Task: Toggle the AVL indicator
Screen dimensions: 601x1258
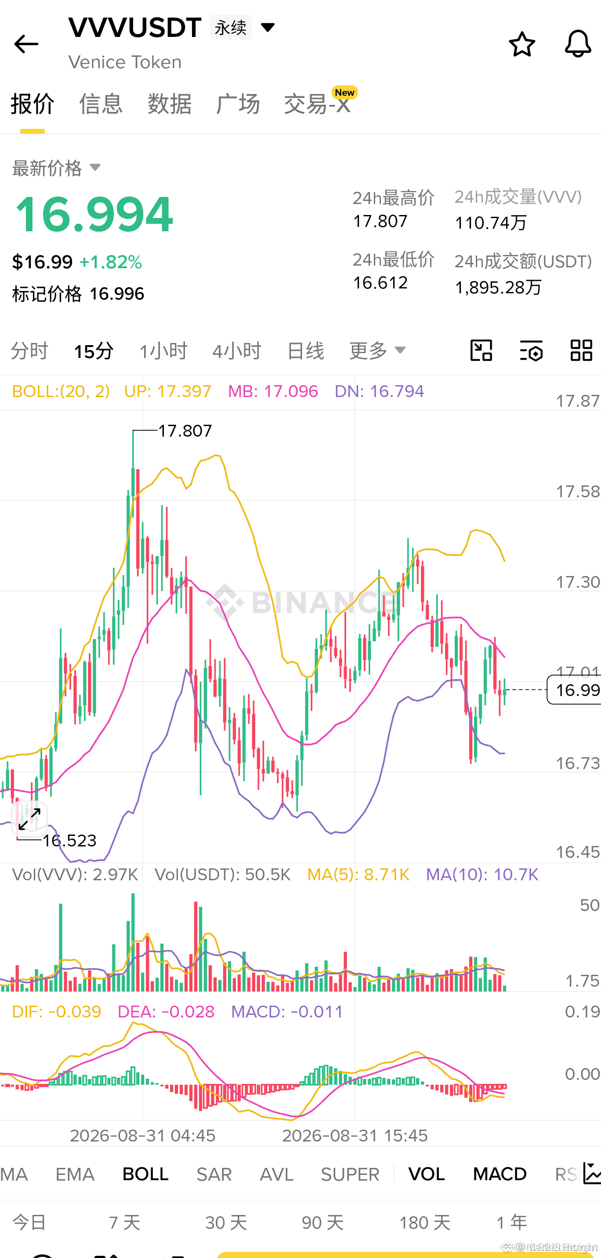Action: tap(277, 1174)
